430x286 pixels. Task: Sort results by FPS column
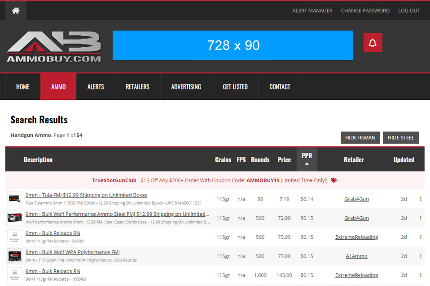241,160
